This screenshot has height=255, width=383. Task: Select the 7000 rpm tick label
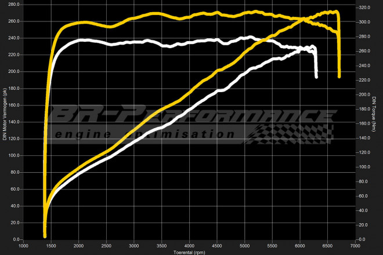click(355, 246)
